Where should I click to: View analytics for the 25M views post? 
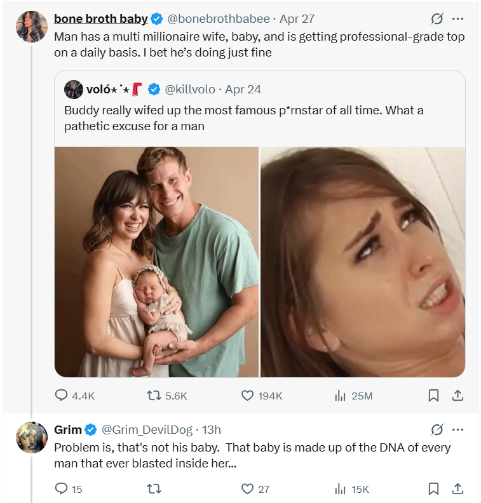[x=339, y=396]
